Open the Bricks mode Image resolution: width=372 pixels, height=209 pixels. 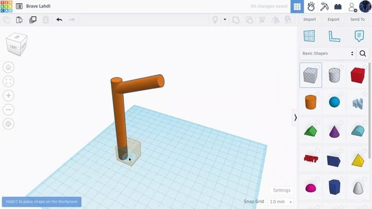tap(338, 6)
